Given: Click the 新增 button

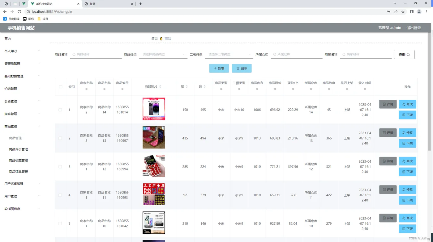Looking at the screenshot, I should [x=219, y=69].
